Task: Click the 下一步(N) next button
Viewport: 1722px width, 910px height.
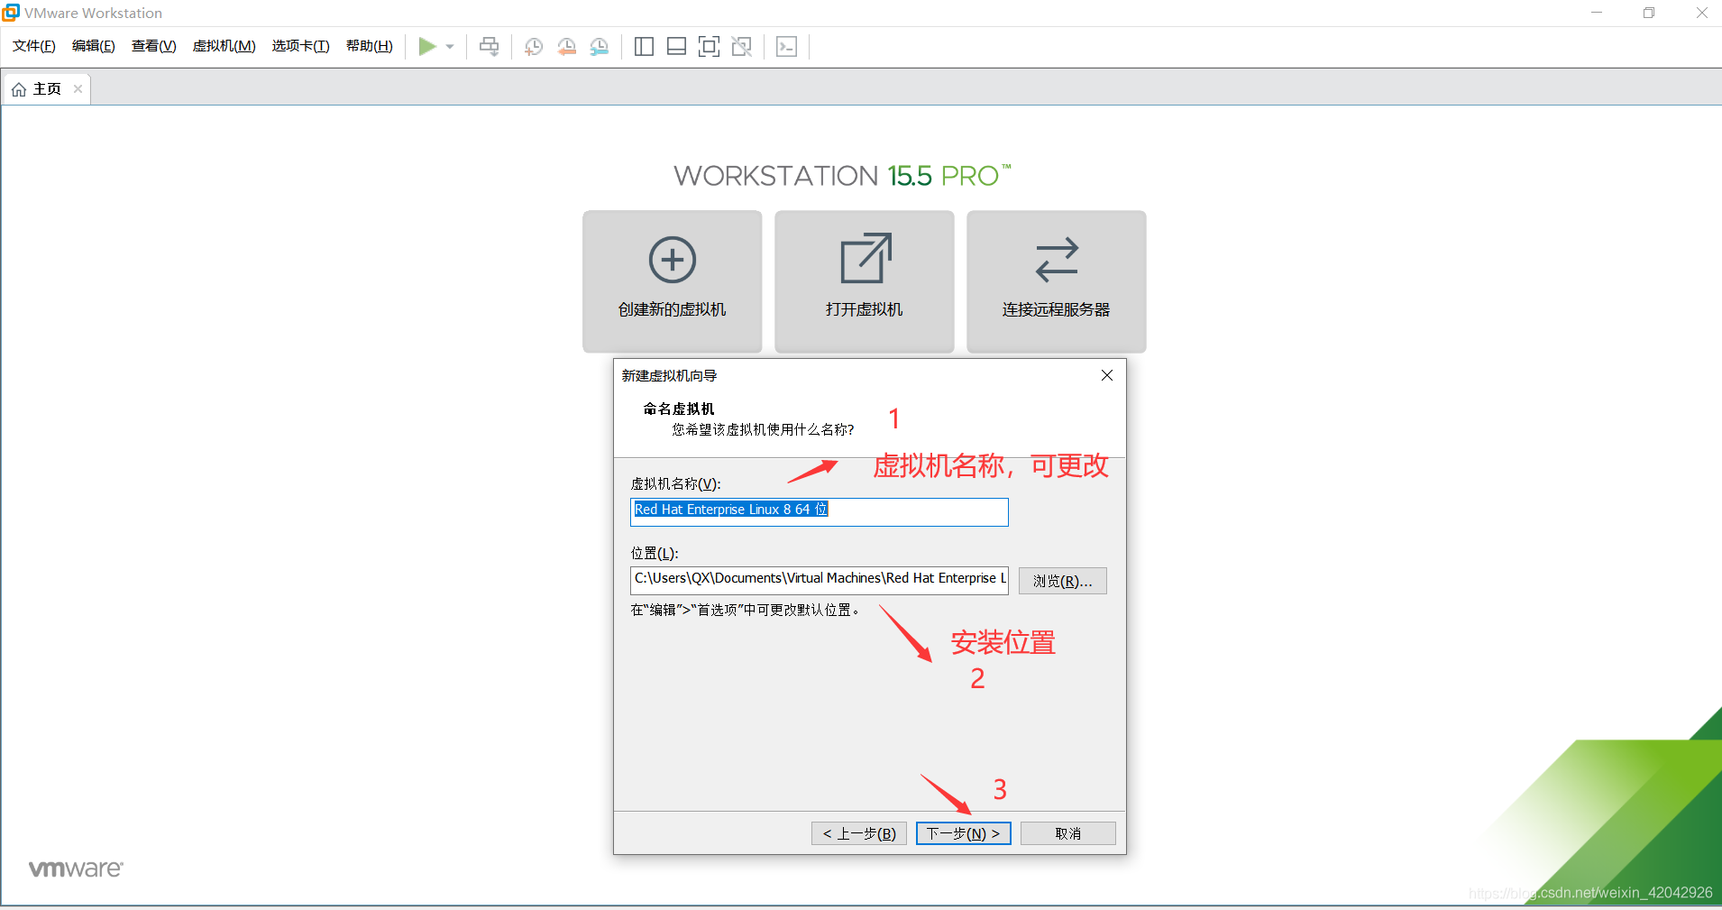Action: pos(964,833)
